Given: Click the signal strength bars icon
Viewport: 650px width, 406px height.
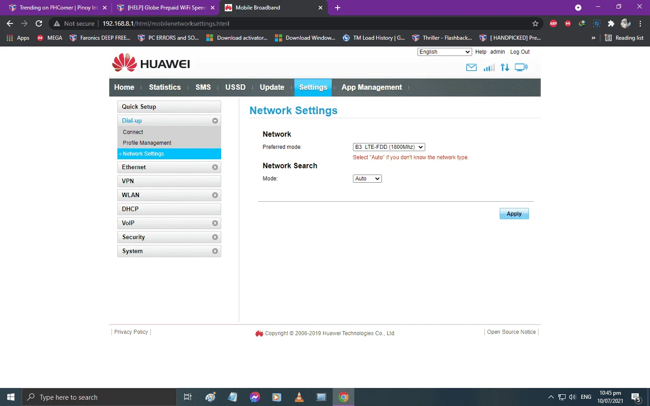Looking at the screenshot, I should click(x=489, y=68).
